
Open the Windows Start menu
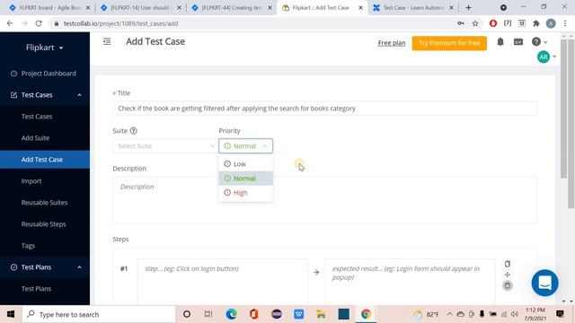pyautogui.click(x=11, y=314)
